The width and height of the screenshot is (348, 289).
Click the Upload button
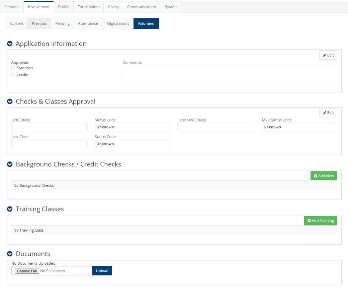click(x=102, y=271)
